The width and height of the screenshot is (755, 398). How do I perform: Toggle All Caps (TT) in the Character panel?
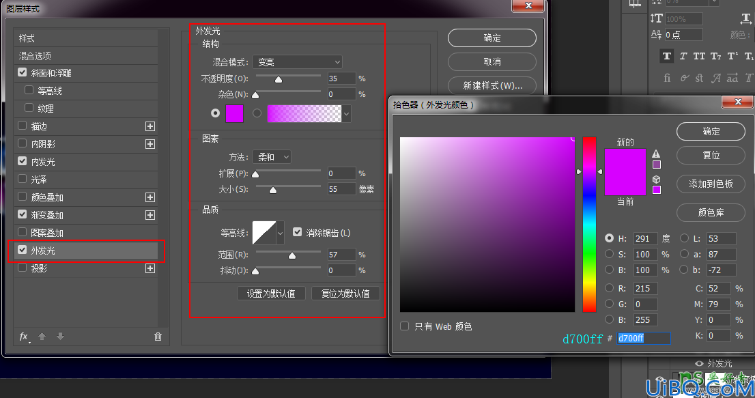tap(699, 56)
